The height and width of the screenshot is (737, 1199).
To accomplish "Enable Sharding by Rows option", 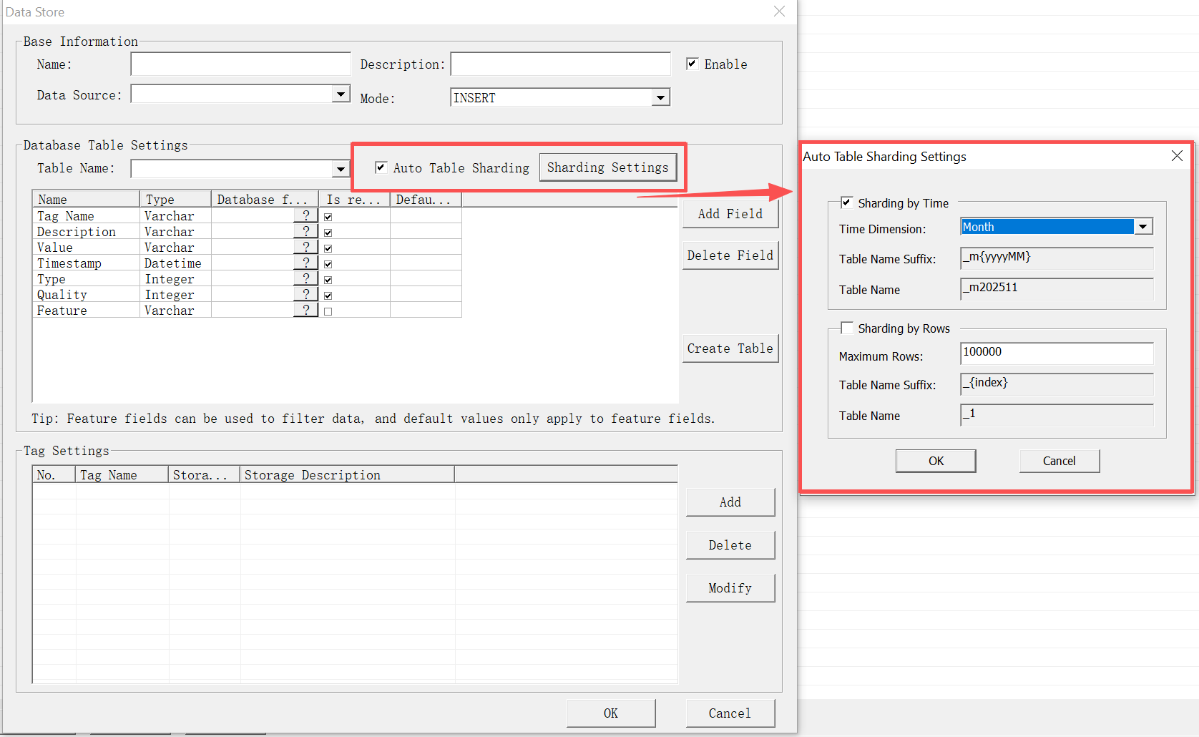I will [847, 328].
